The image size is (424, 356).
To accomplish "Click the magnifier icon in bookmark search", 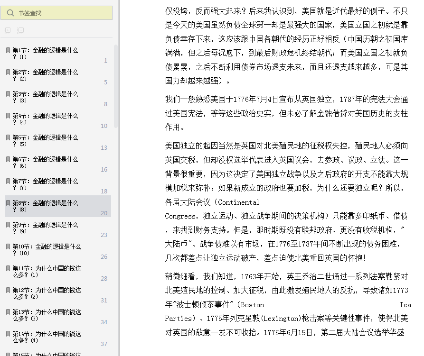I will click(x=10, y=13).
